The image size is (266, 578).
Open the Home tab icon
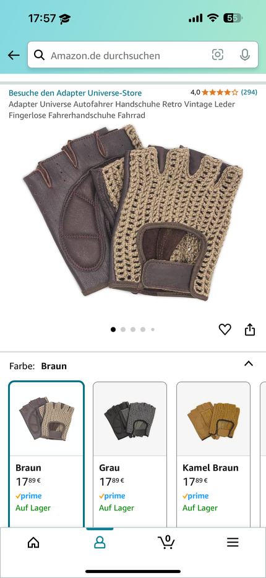[33, 542]
